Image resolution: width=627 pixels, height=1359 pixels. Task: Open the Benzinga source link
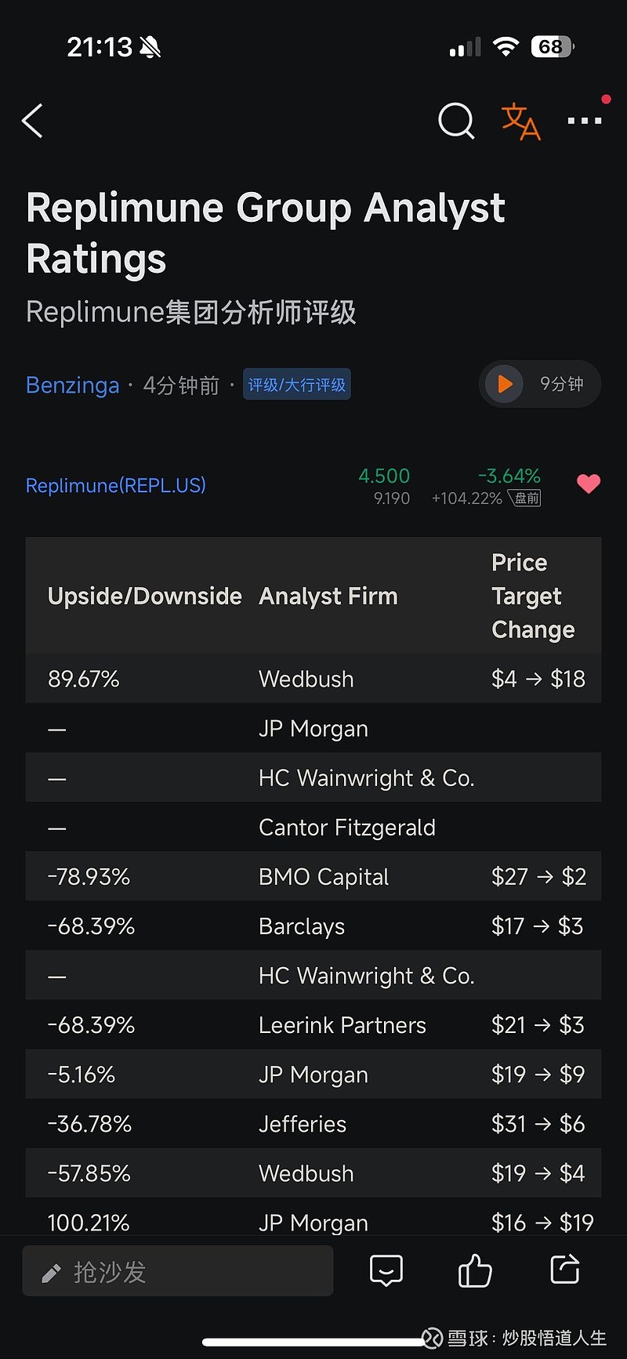tap(73, 386)
